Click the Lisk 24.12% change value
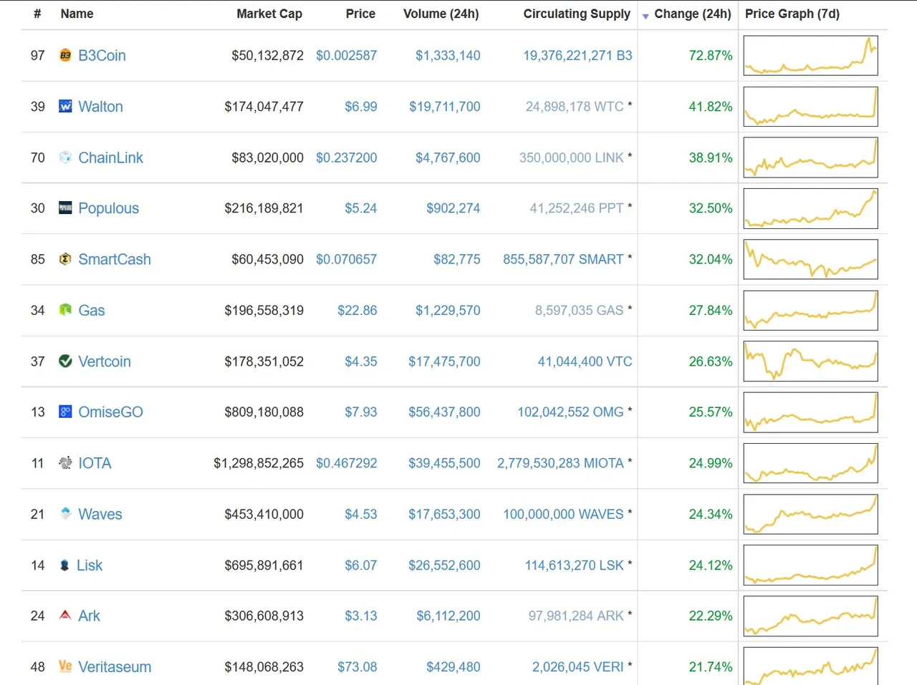 pos(711,565)
